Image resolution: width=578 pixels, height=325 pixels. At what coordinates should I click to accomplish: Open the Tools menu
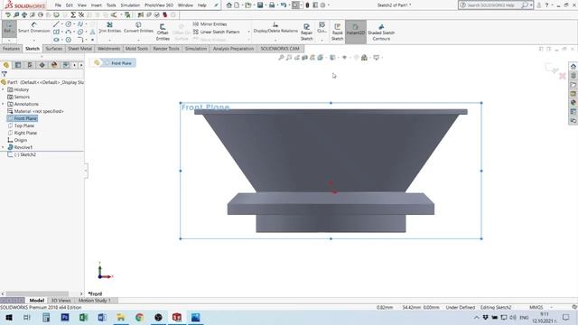coord(111,5)
